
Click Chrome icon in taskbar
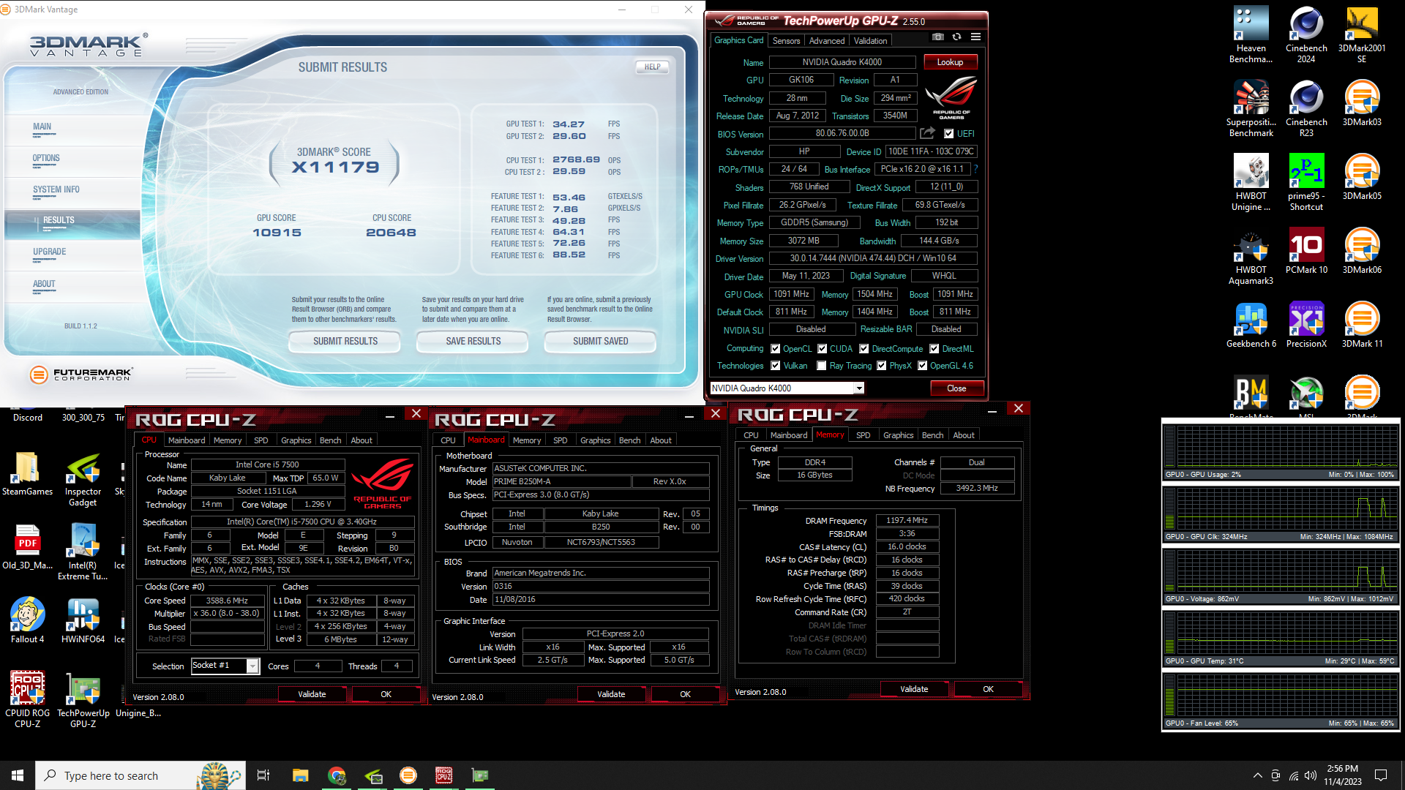[337, 775]
